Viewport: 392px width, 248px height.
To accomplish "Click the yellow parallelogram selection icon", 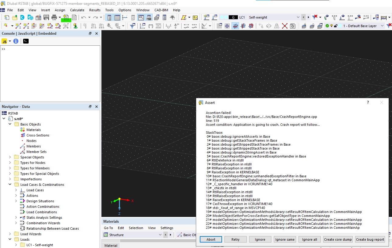I will click(x=184, y=17).
